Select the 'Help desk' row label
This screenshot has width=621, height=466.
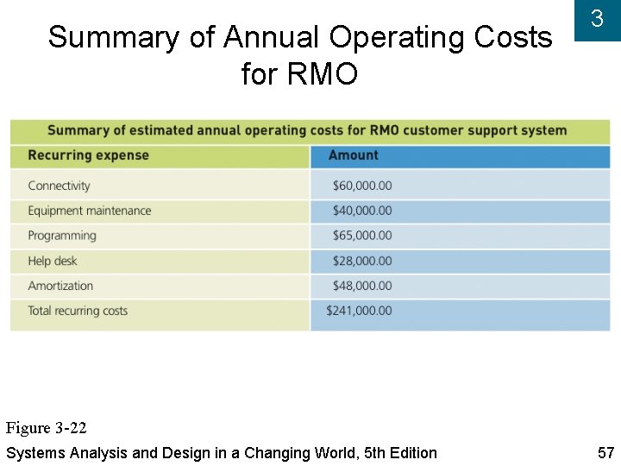point(53,261)
